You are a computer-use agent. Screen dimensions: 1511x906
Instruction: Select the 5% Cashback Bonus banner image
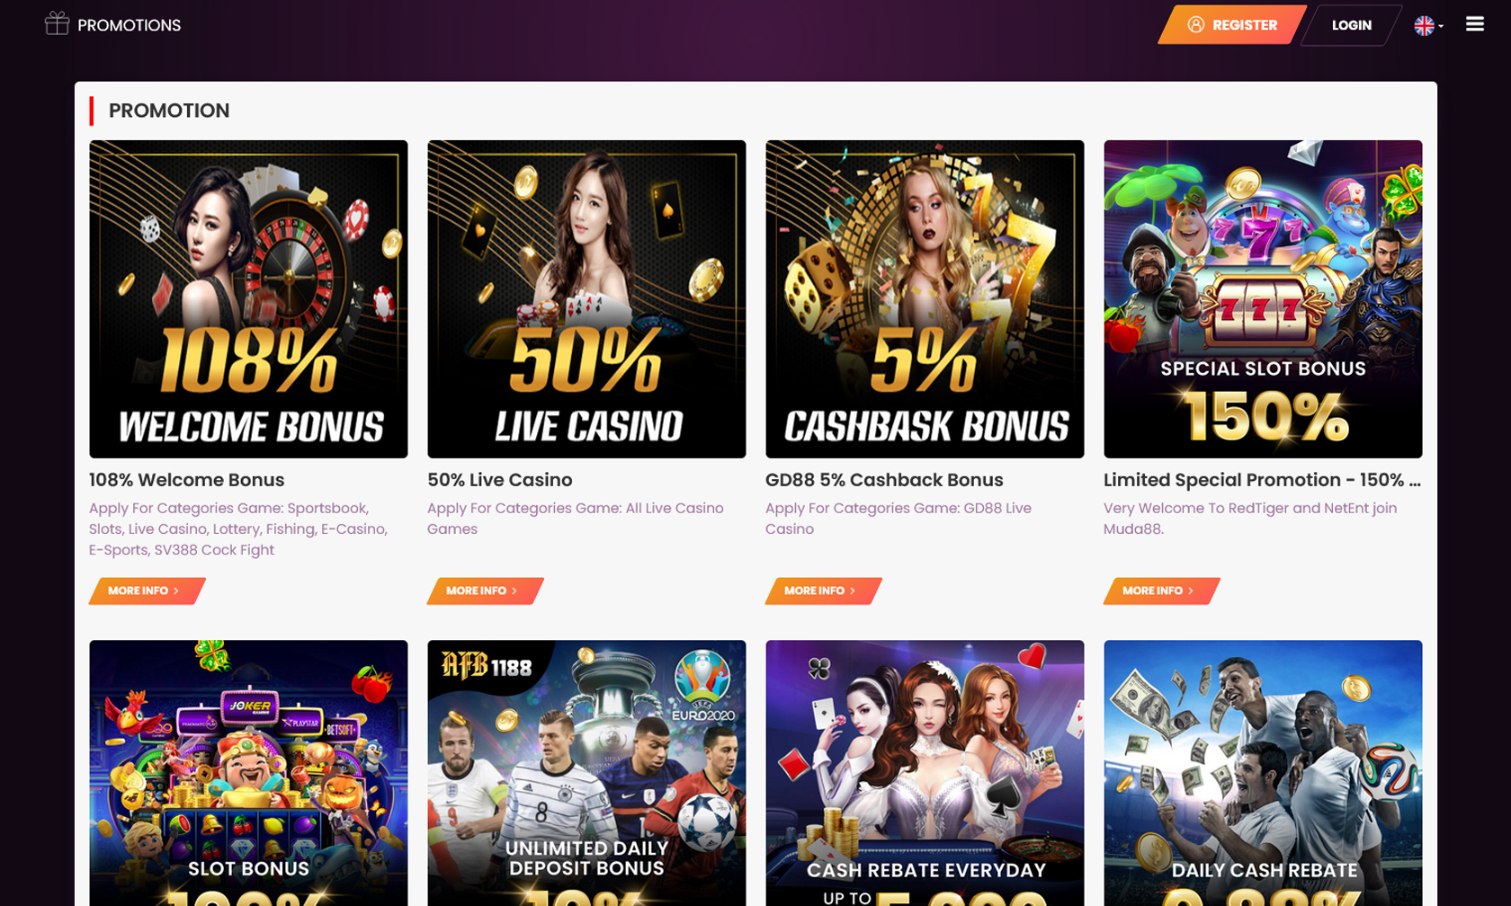point(925,299)
